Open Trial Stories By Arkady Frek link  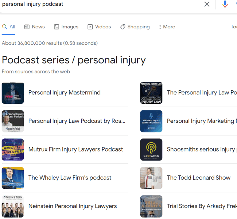202,206
